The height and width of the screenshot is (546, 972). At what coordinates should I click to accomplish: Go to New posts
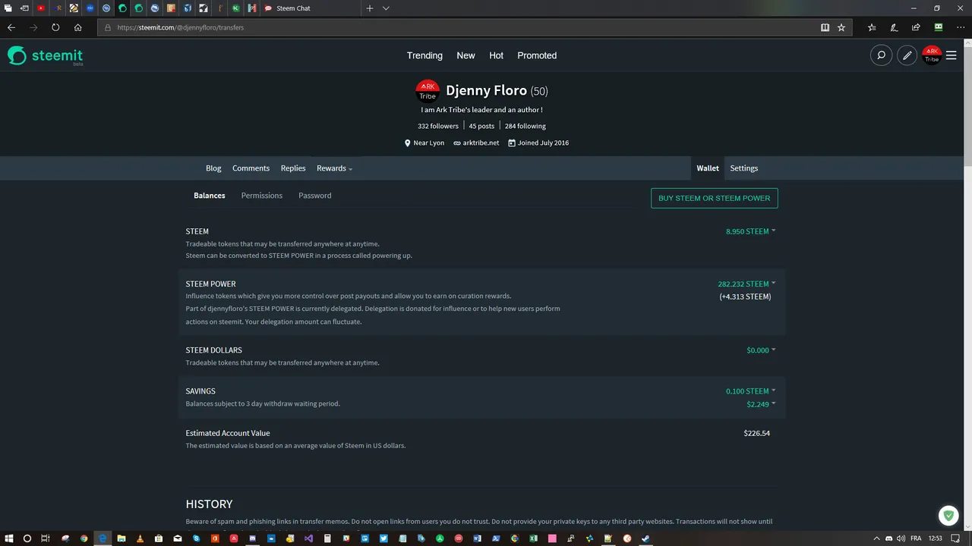click(465, 55)
